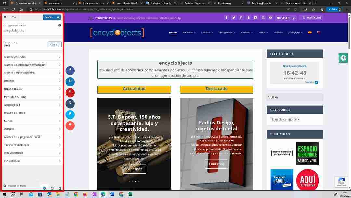Open the shopping cart 0 artículos
Image resolution: width=351 pixels, height=198 pixels.
312,18
